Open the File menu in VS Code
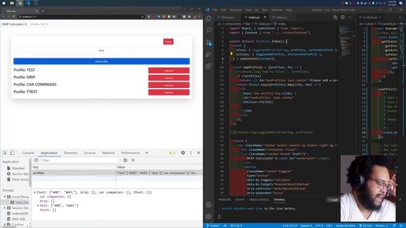 coord(215,10)
